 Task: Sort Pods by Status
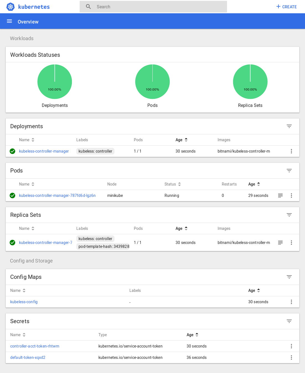click(173, 184)
